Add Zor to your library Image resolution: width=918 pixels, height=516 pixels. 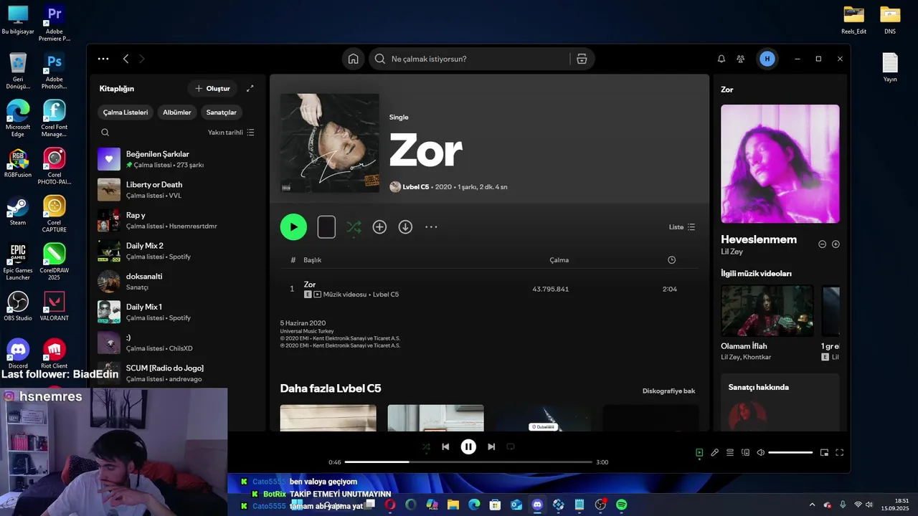tap(379, 227)
